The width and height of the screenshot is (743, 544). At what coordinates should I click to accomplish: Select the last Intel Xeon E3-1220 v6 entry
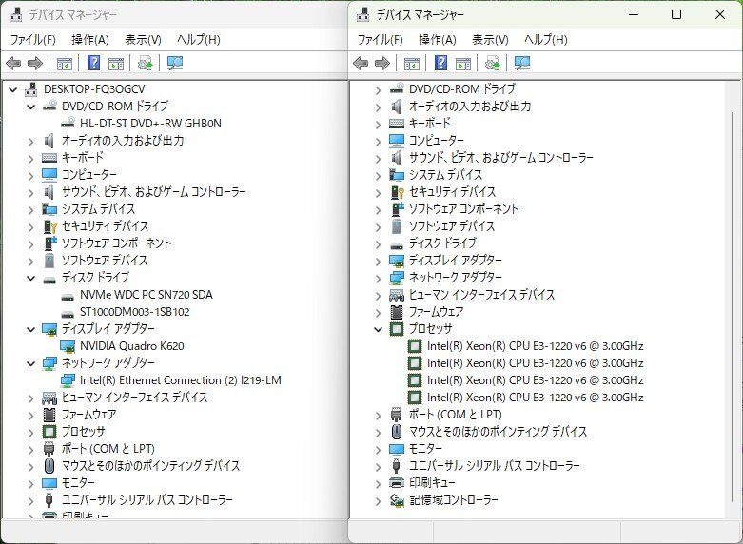pos(535,398)
